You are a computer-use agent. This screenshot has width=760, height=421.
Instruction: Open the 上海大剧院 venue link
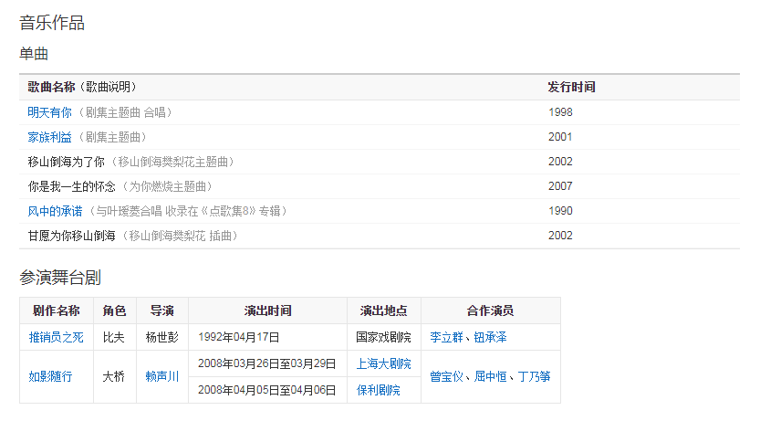383,363
